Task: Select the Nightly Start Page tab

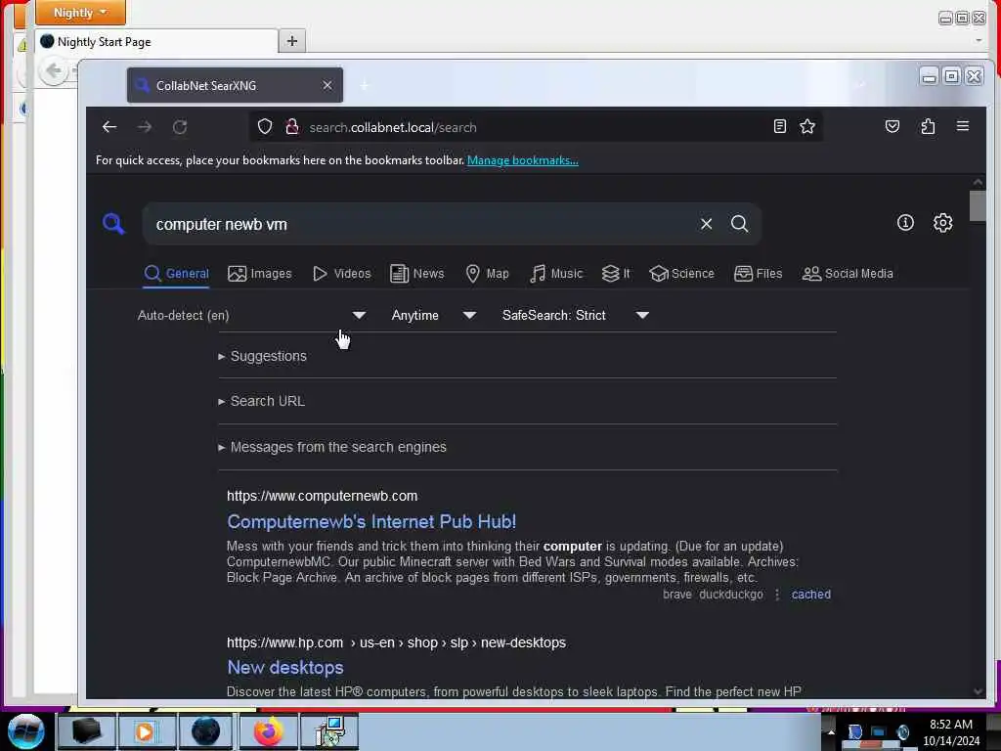Action: pos(156,41)
